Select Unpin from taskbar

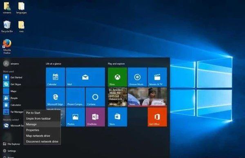(x=42, y=118)
